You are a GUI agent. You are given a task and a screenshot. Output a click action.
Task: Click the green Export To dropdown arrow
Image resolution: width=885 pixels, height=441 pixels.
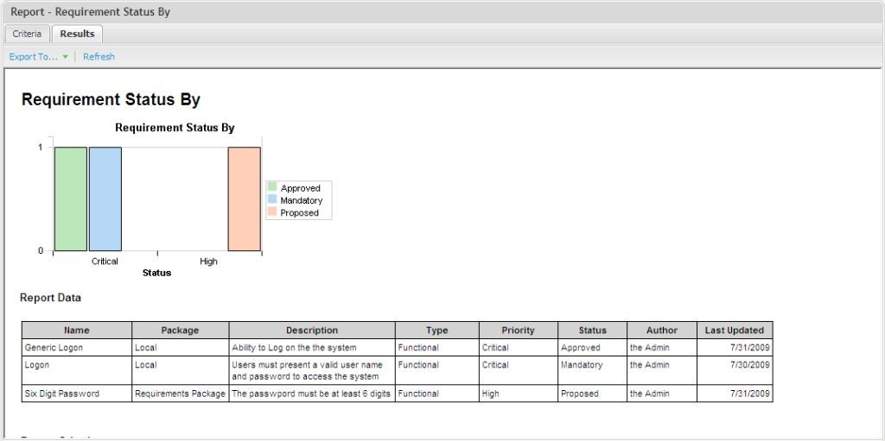tap(65, 57)
